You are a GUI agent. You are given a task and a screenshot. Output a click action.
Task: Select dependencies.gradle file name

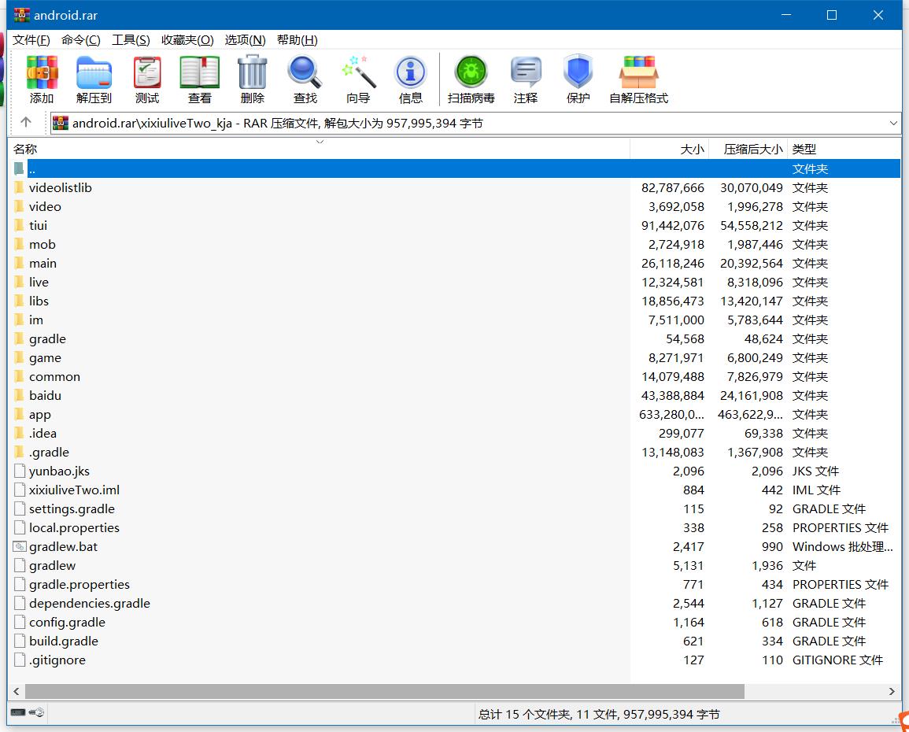point(90,604)
